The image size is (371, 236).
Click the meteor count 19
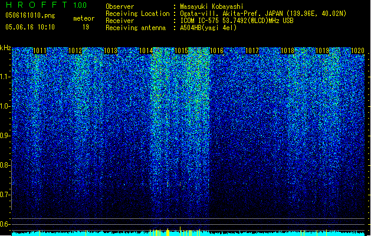tap(86, 27)
